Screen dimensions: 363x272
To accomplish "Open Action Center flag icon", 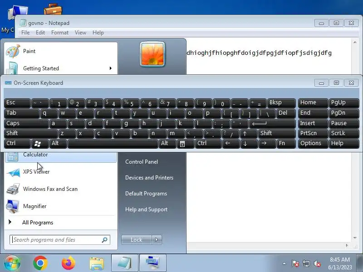I will click(295, 263).
